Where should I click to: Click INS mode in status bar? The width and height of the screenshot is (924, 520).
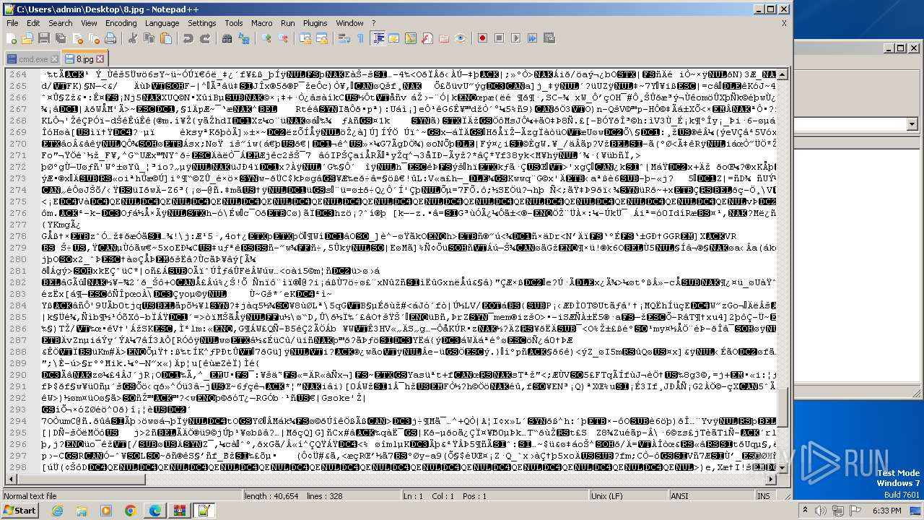coord(764,496)
